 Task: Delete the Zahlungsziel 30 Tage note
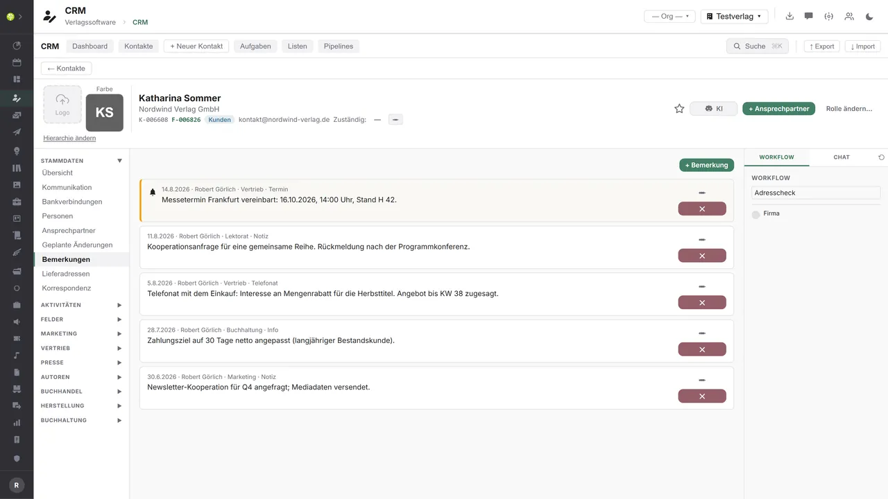(x=702, y=349)
